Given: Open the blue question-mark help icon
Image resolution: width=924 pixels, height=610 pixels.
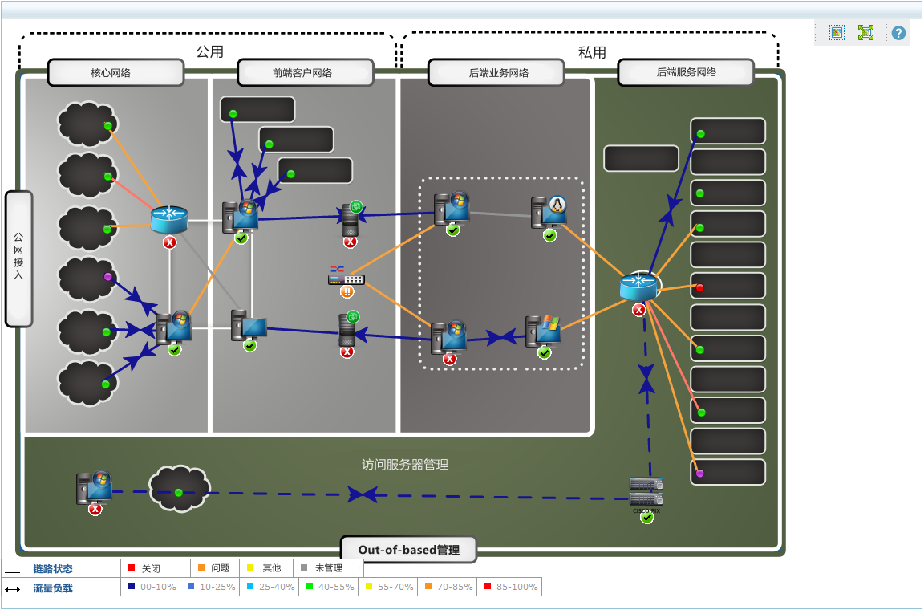Looking at the screenshot, I should pyautogui.click(x=898, y=33).
